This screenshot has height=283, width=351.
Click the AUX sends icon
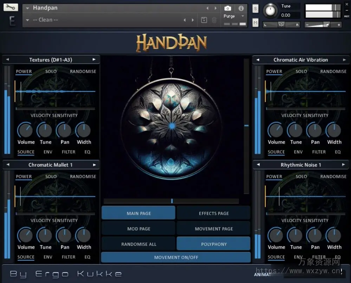point(347,15)
